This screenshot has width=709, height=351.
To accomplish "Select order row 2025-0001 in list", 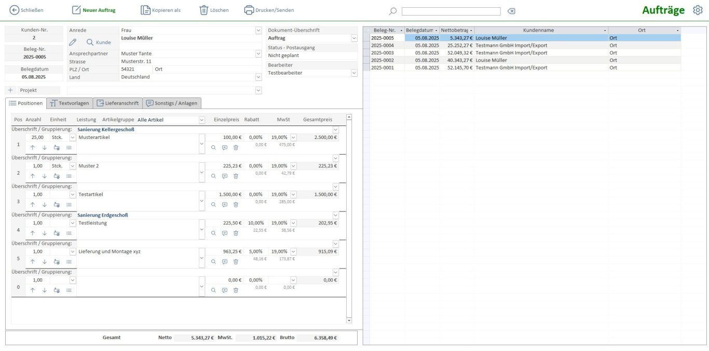I will coord(525,67).
